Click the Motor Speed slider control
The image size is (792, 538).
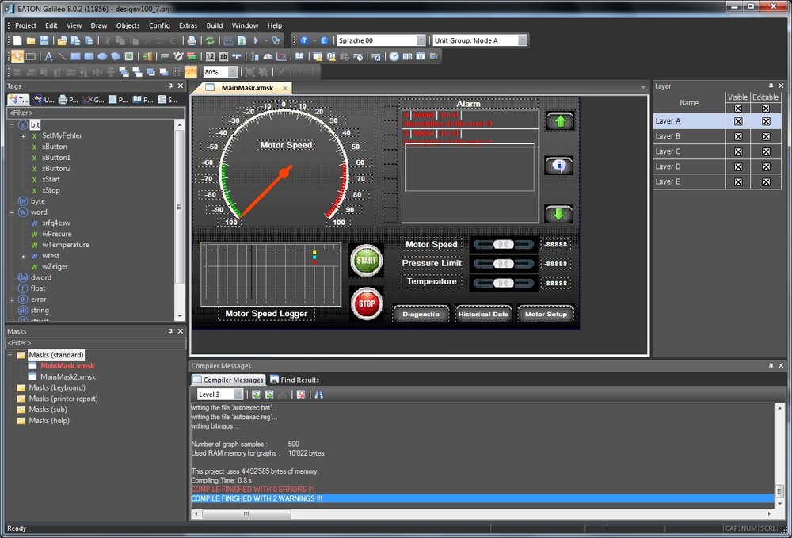pos(503,245)
